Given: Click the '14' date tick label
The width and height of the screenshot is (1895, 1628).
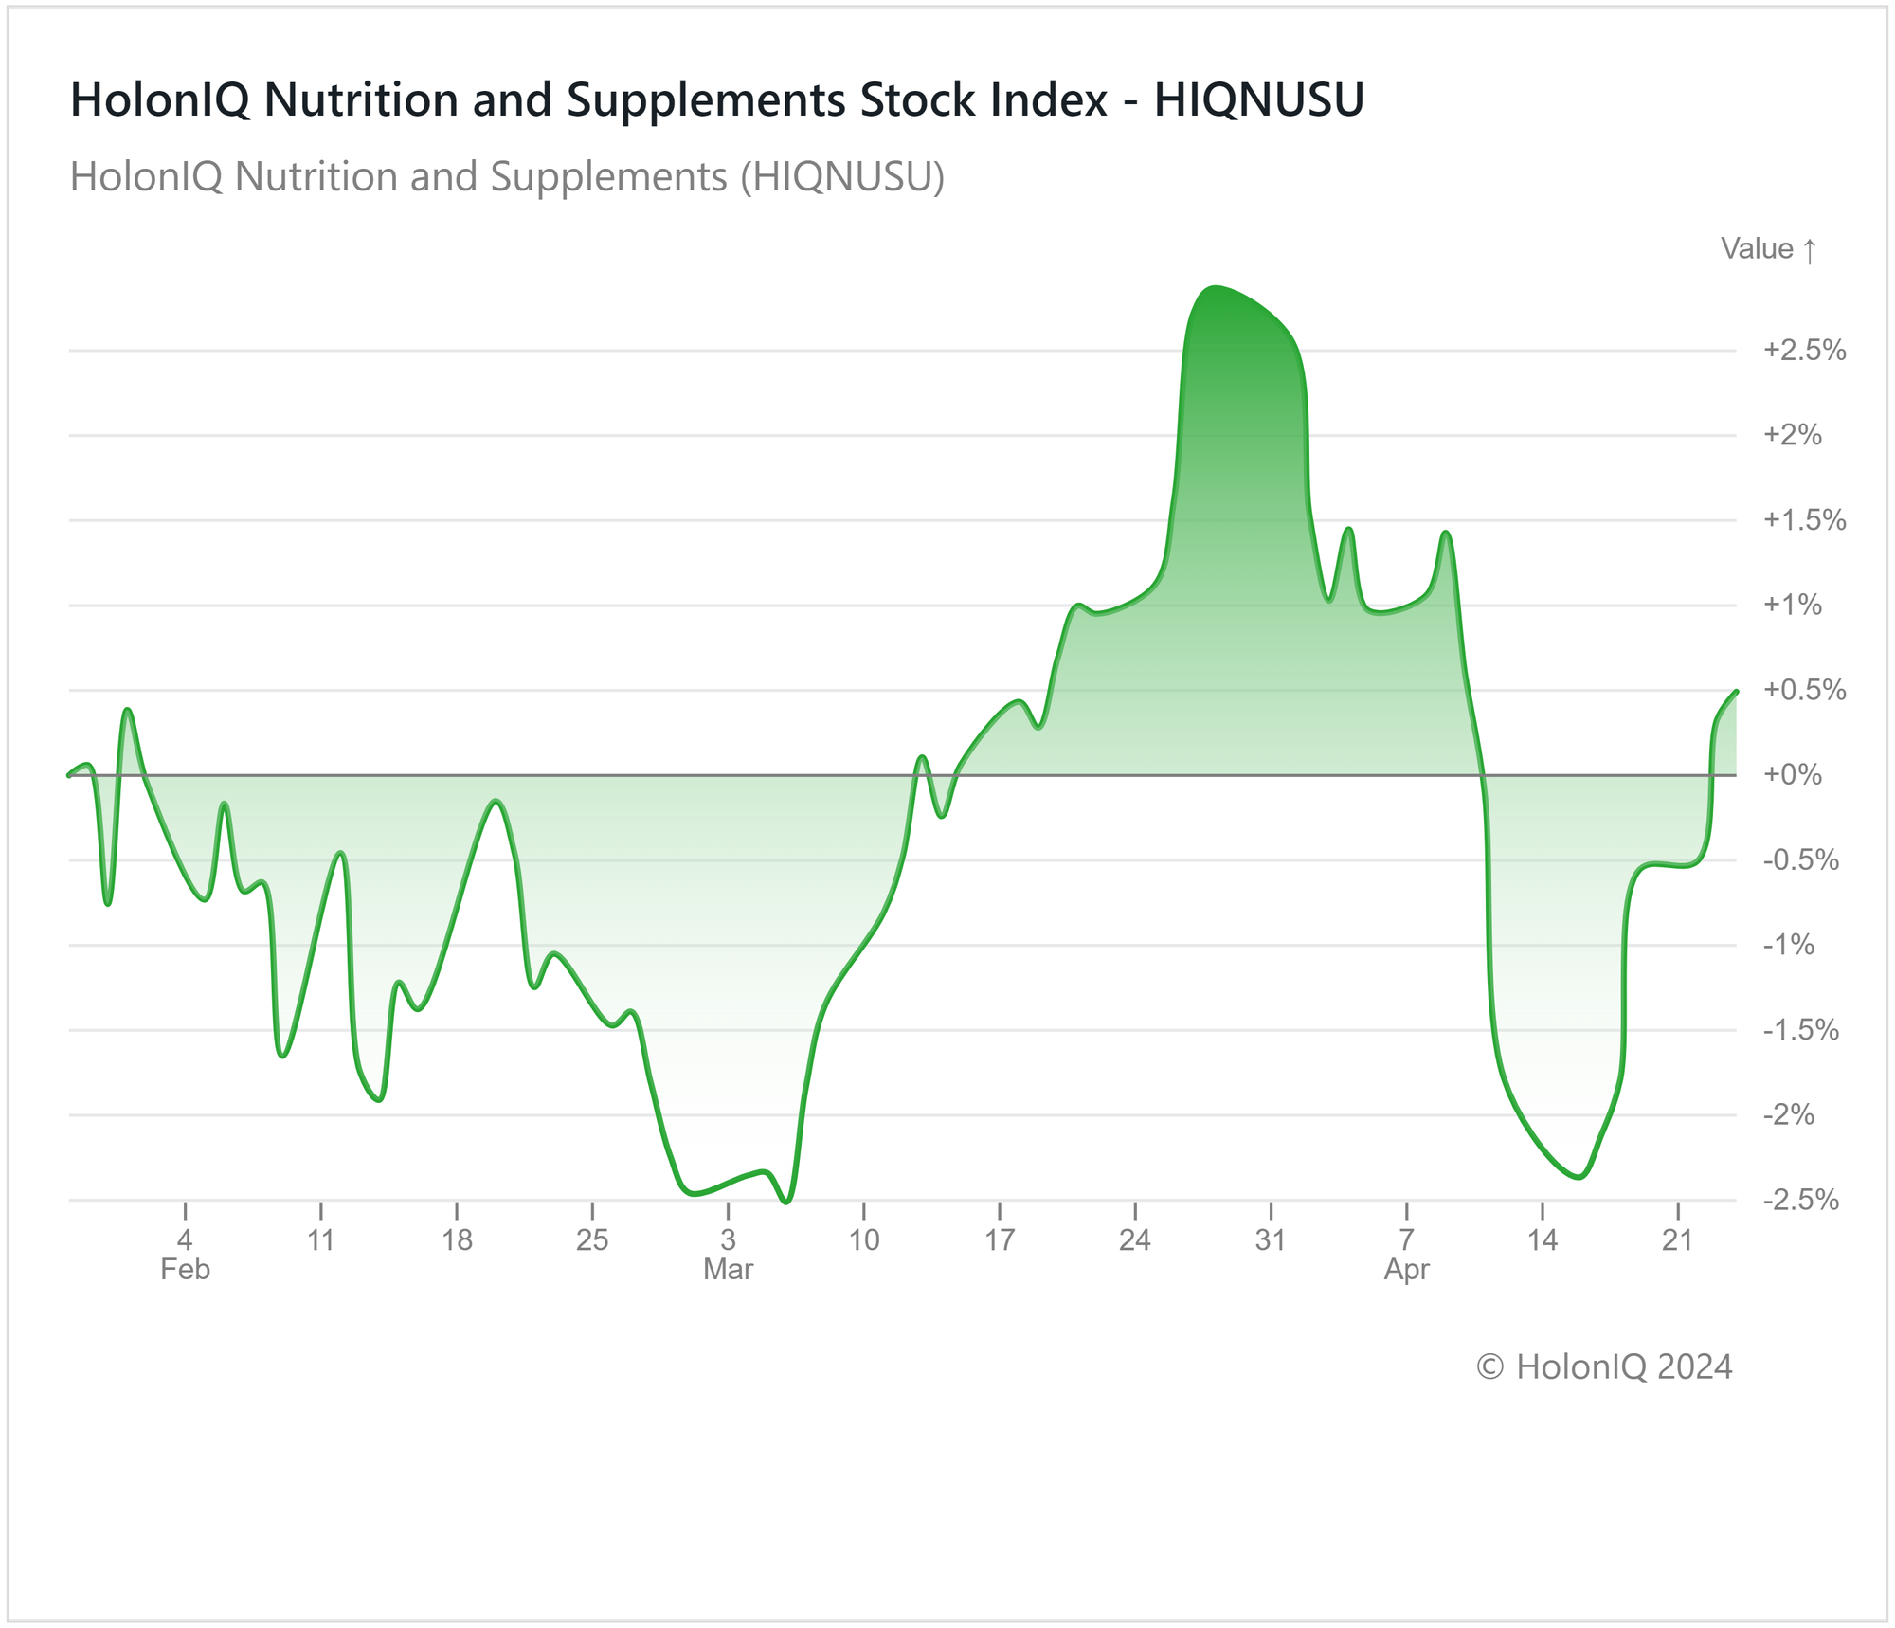Looking at the screenshot, I should 1543,1239.
